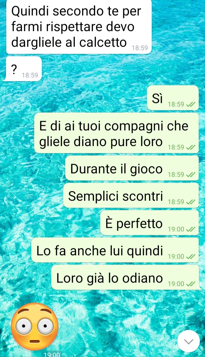Tap the double checkmarks beside 'È perfetto'

click(190, 229)
